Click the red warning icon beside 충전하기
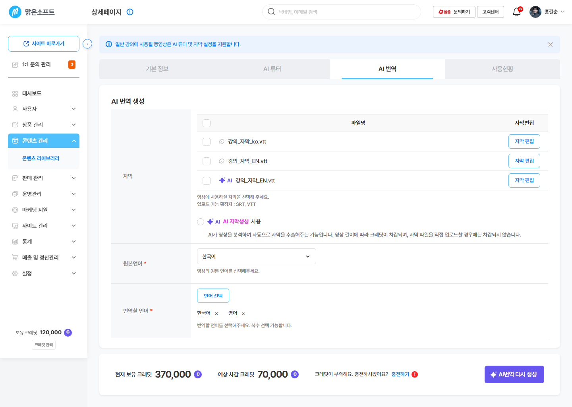The width and height of the screenshot is (572, 407). (x=415, y=374)
